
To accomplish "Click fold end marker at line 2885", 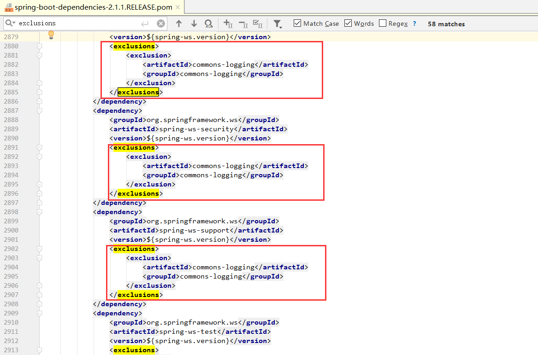I will pyautogui.click(x=40, y=92).
